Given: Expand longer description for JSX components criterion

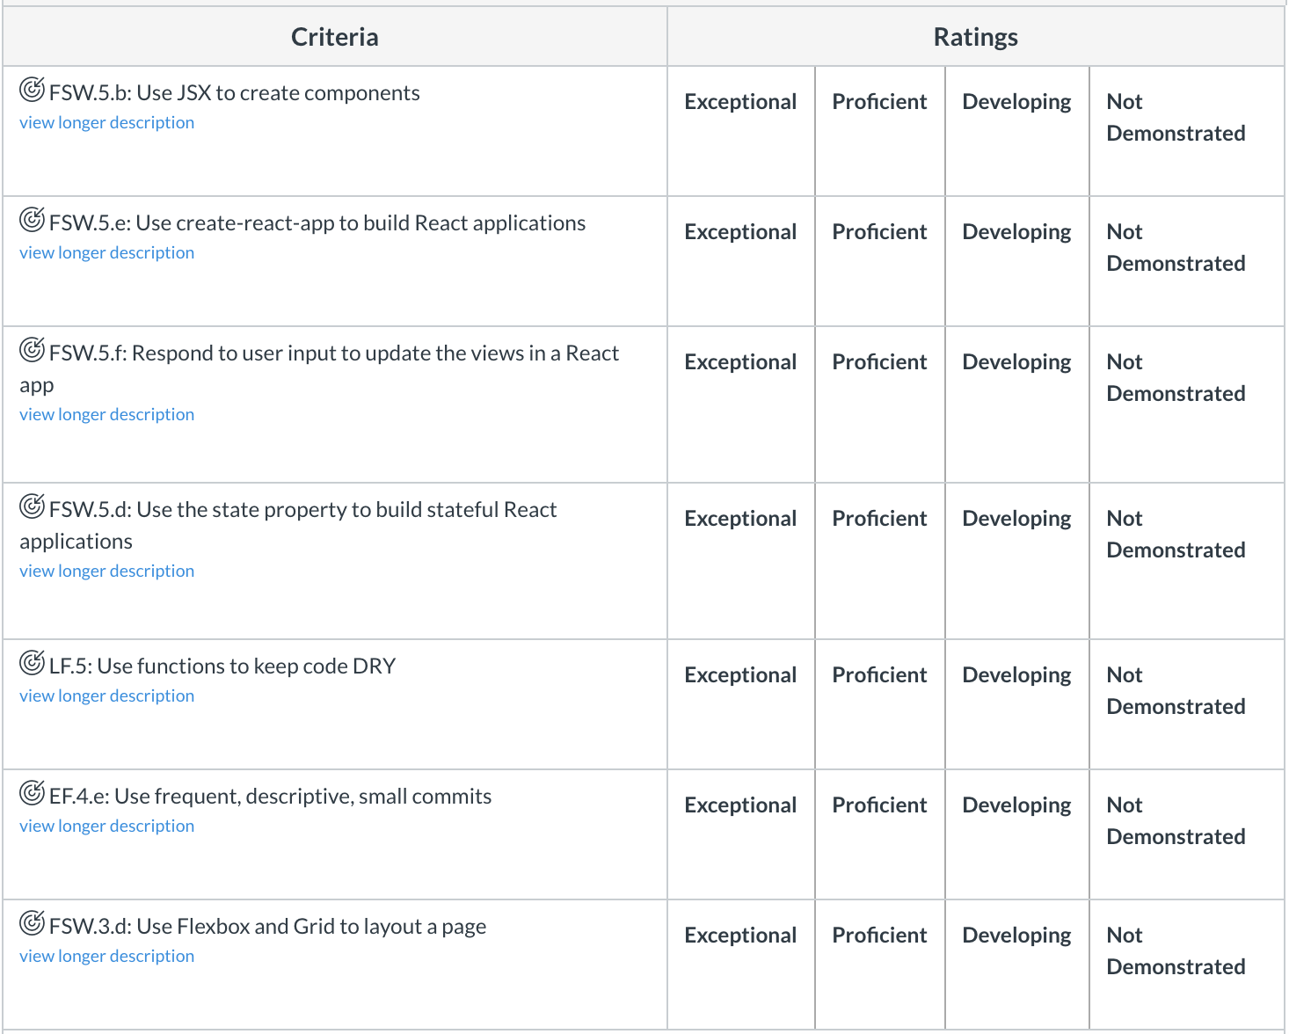Looking at the screenshot, I should click(106, 123).
